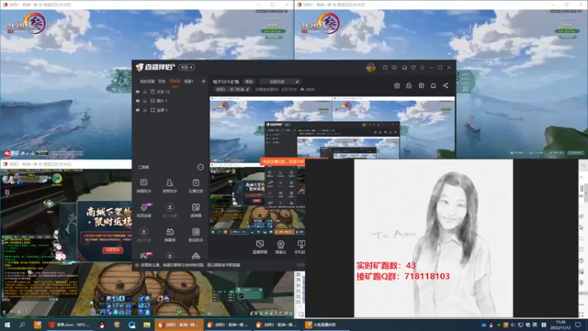588x331 pixels.
Task: Toggle visibility of 全屏 1 source
Action: [137, 110]
